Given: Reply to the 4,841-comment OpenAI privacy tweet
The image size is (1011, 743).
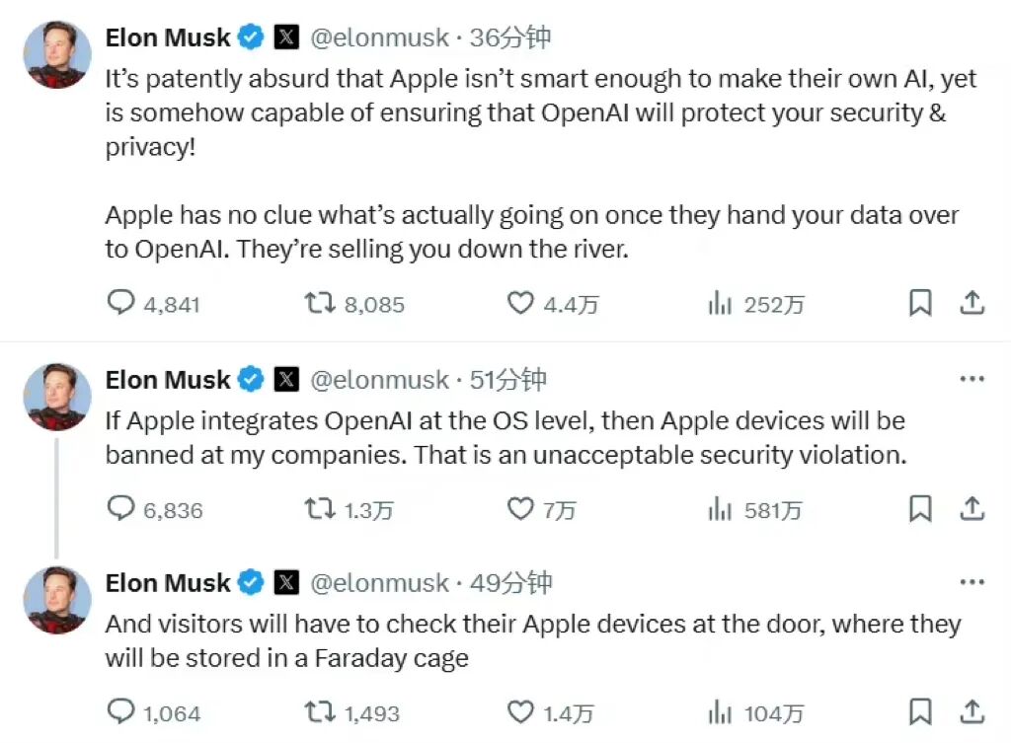Looking at the screenshot, I should [120, 303].
